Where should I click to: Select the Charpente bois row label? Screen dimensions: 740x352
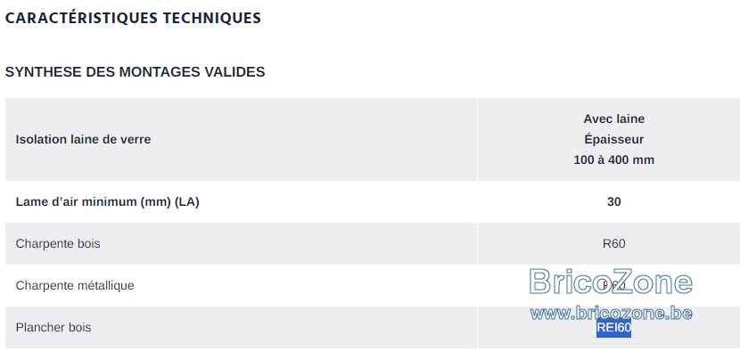pyautogui.click(x=58, y=244)
